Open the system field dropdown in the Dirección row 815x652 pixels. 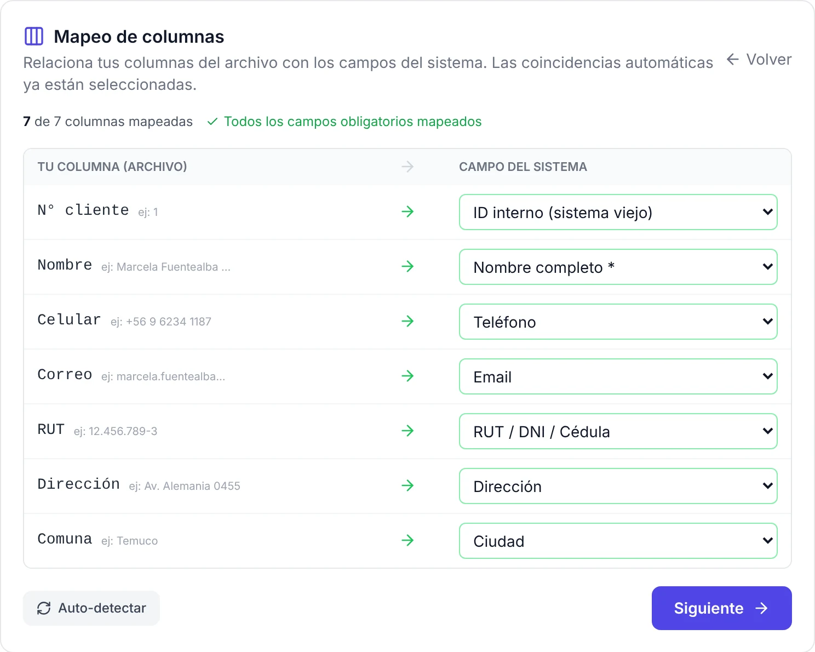tap(618, 486)
